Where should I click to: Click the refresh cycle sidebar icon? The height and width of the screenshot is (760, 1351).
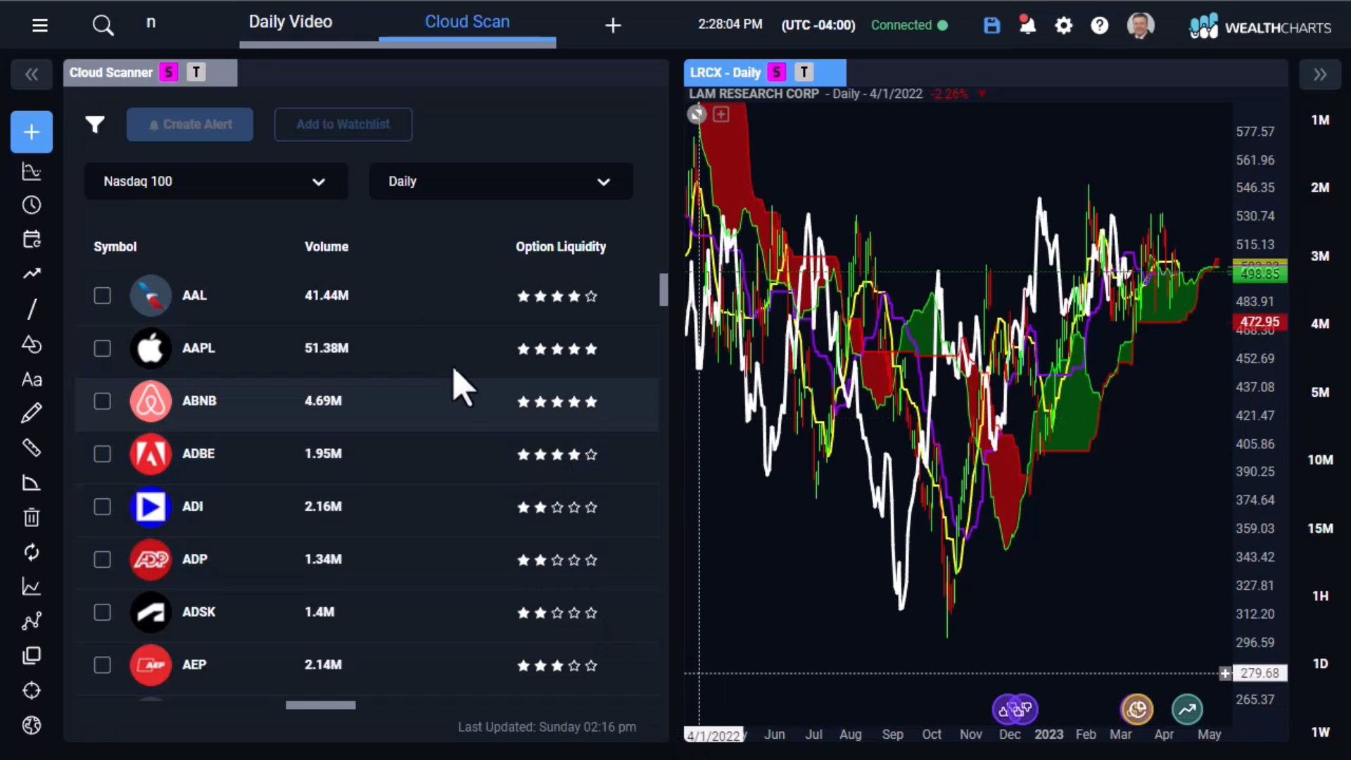tap(32, 552)
